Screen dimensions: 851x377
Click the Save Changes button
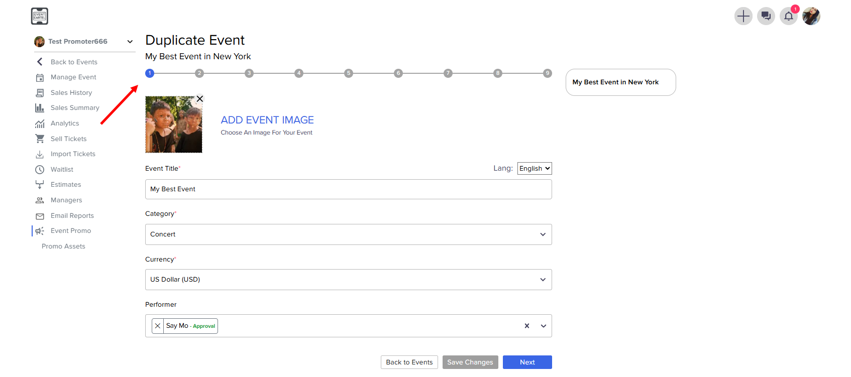[470, 362]
